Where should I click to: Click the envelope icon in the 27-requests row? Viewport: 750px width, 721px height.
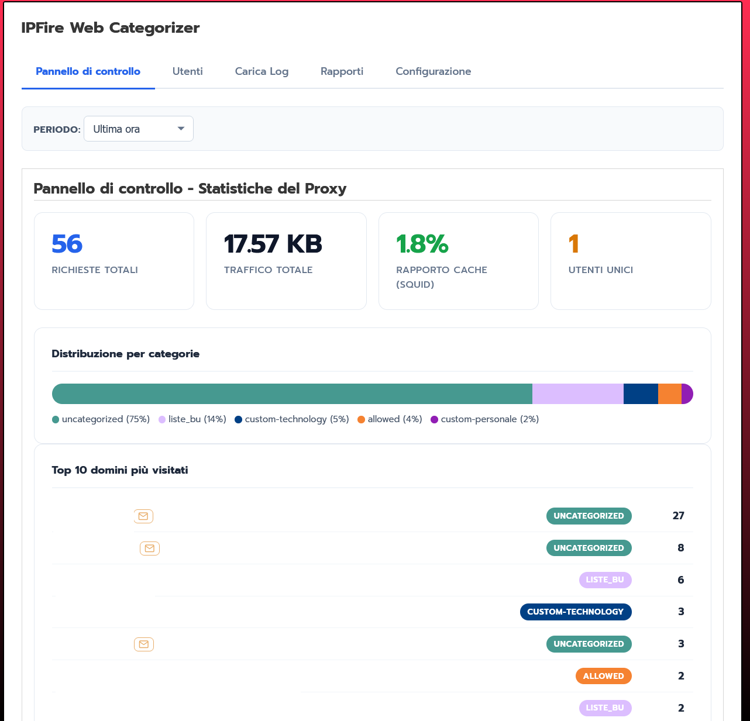pyautogui.click(x=143, y=516)
